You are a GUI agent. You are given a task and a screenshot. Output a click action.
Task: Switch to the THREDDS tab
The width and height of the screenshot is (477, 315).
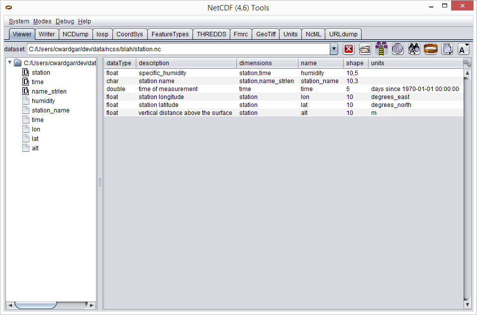tap(211, 34)
